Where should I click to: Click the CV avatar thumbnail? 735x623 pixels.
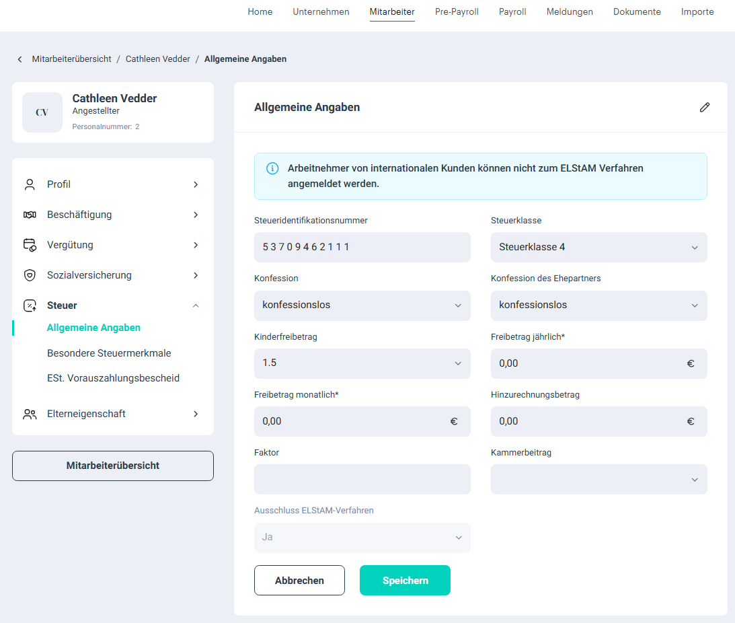tap(42, 112)
